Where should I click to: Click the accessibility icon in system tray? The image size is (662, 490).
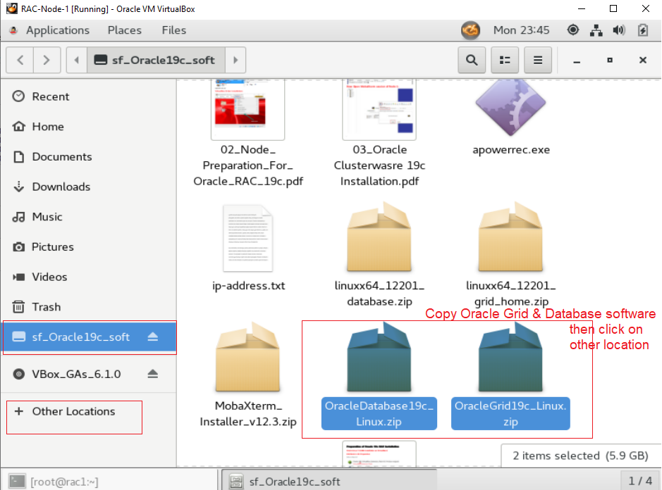[573, 30]
